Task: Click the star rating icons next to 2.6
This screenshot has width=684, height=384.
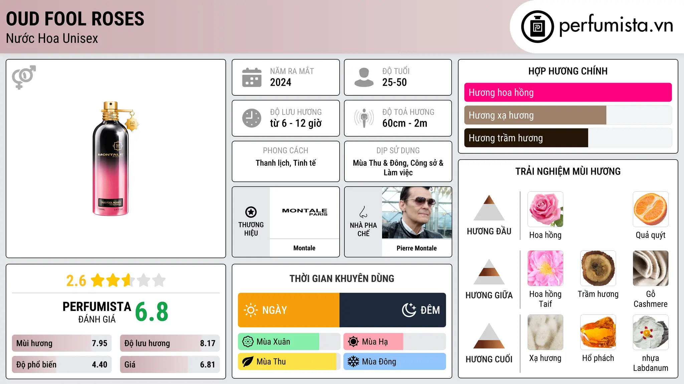Action: tap(128, 280)
